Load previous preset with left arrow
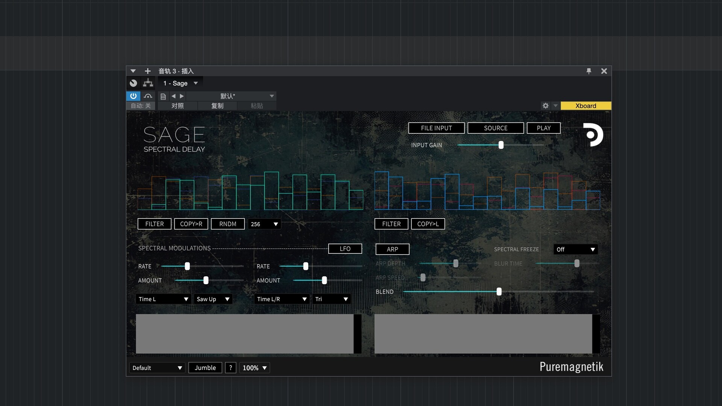 [173, 96]
